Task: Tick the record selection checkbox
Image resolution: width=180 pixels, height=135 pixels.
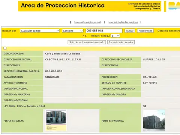Action: click(5, 48)
